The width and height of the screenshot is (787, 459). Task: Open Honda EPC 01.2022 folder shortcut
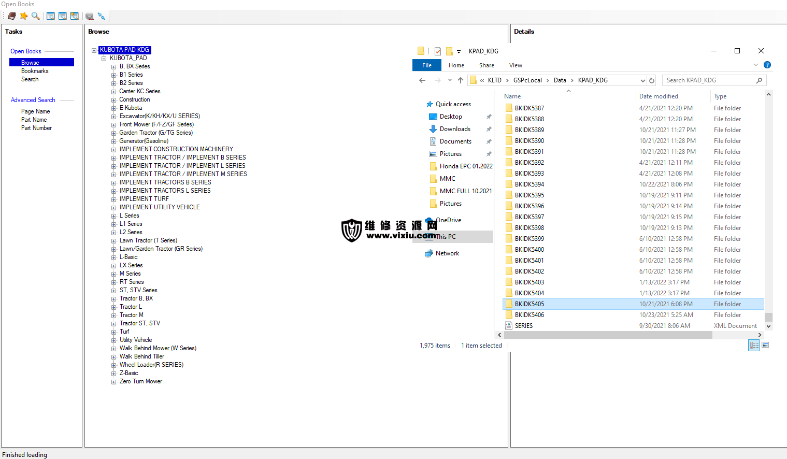click(466, 166)
